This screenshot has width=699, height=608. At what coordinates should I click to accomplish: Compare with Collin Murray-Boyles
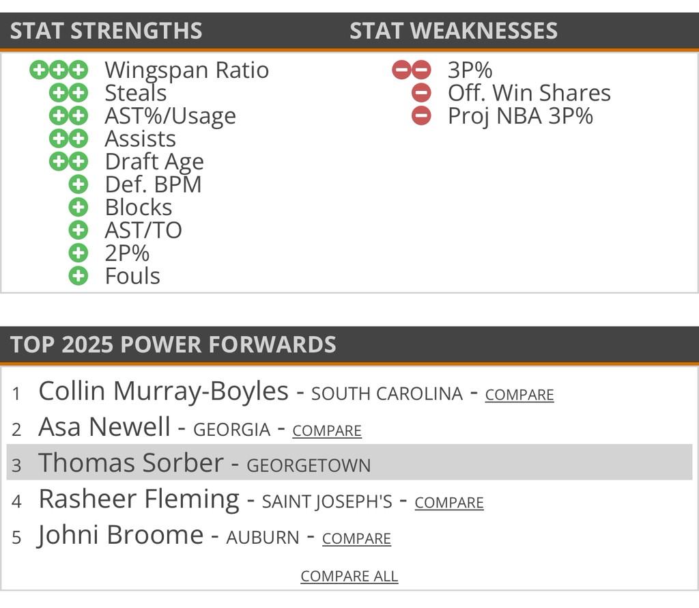pyautogui.click(x=519, y=395)
